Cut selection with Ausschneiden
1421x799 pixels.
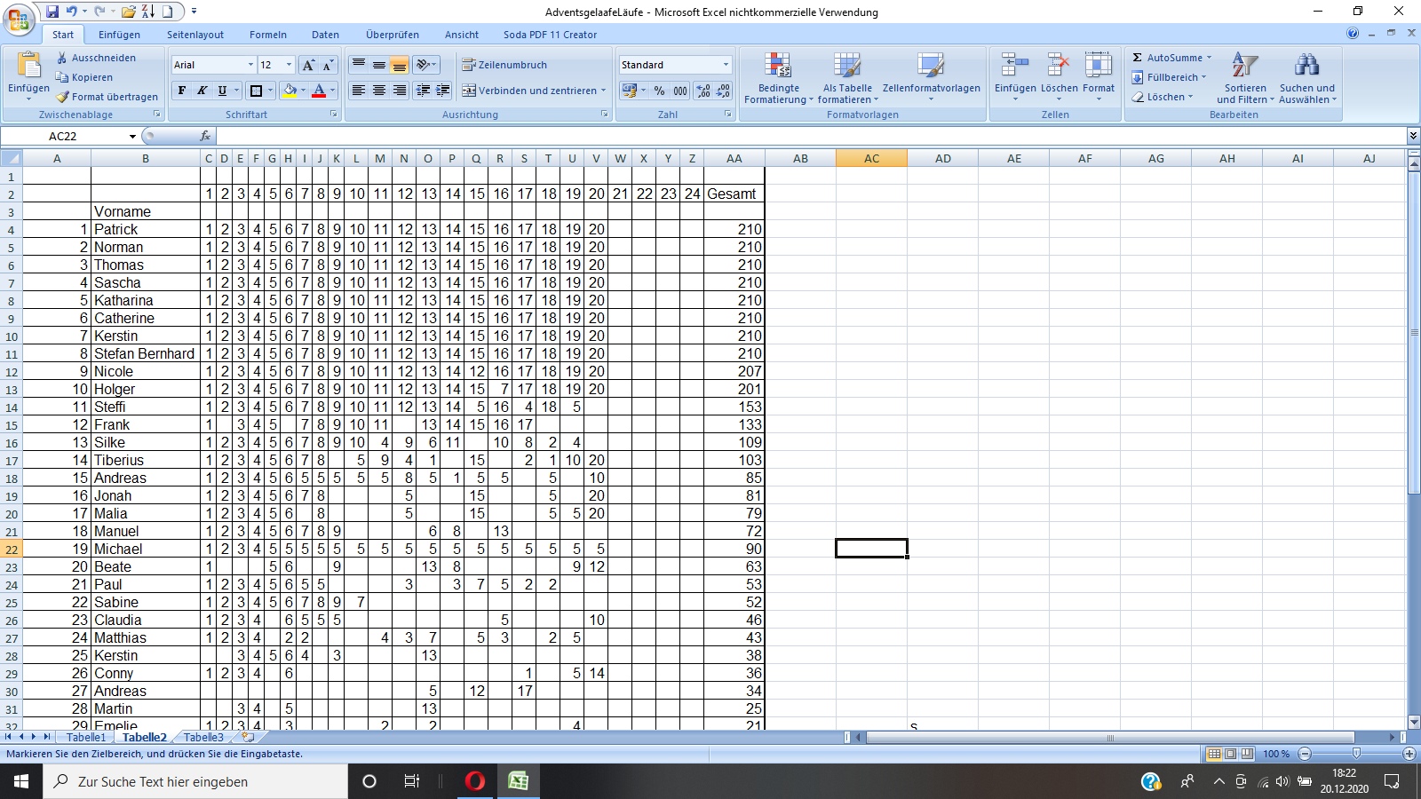pyautogui.click(x=96, y=58)
